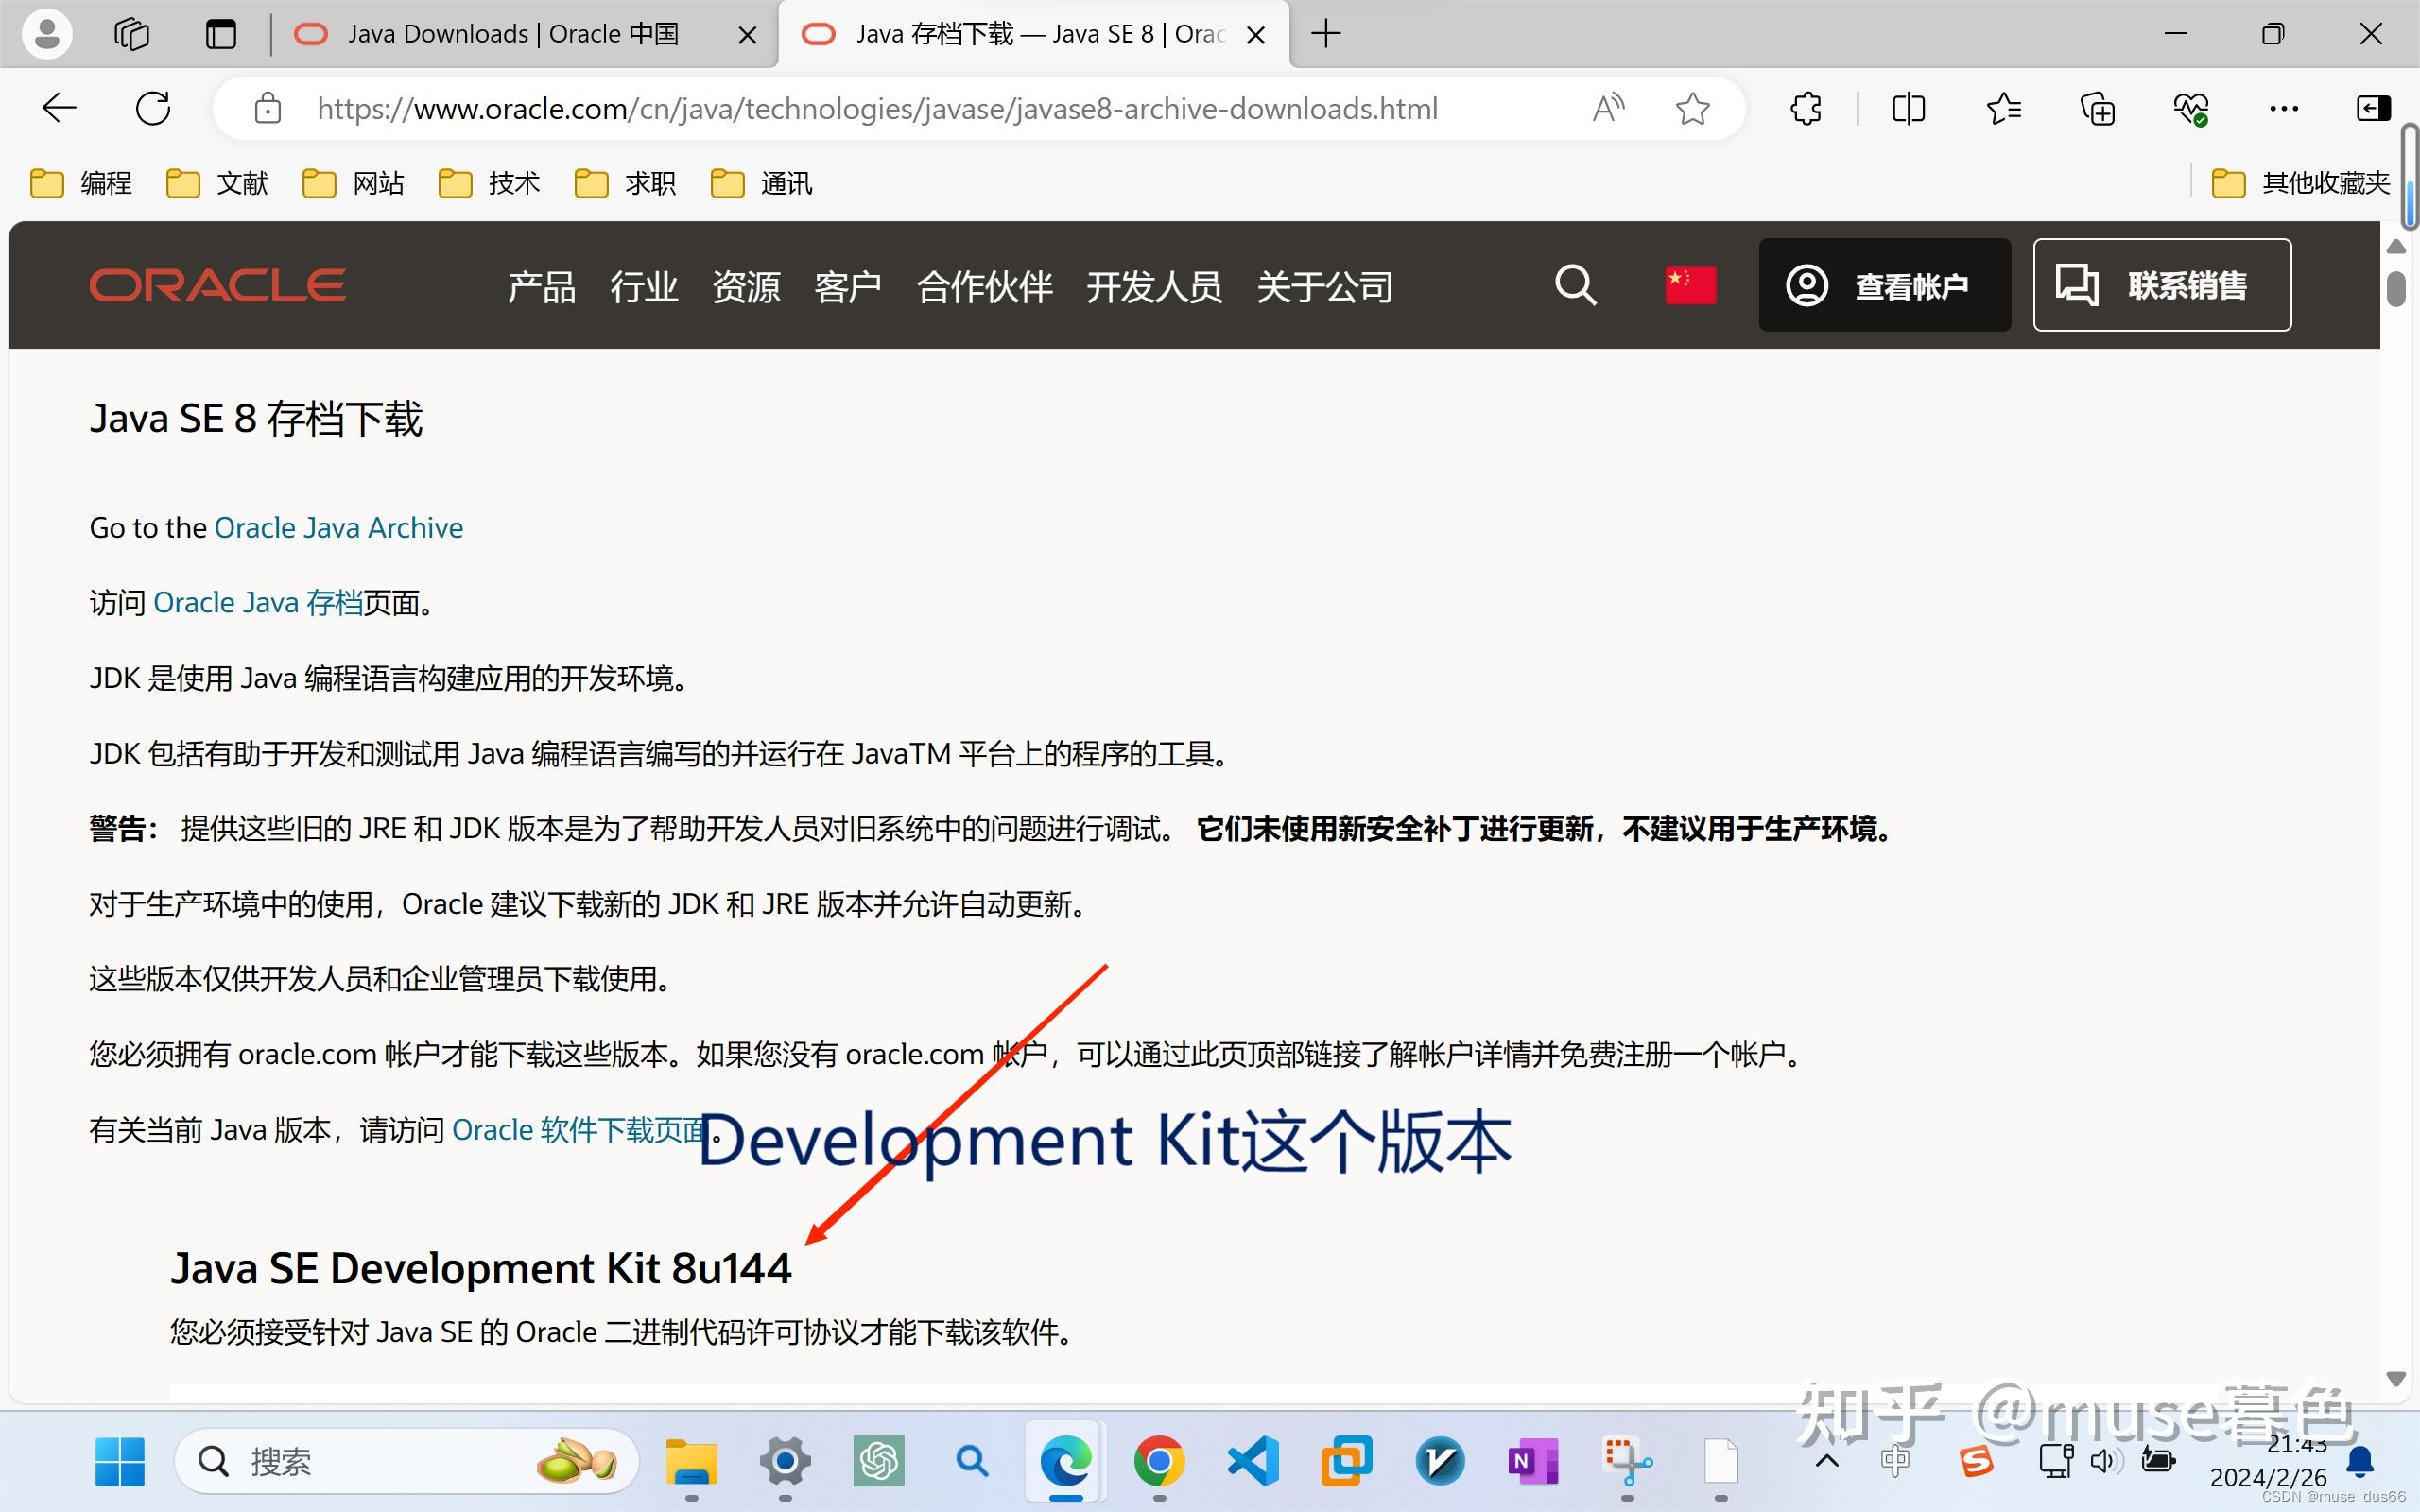Screen dimensions: 2420x1512
Task: Refresh the current page
Action: (x=152, y=108)
